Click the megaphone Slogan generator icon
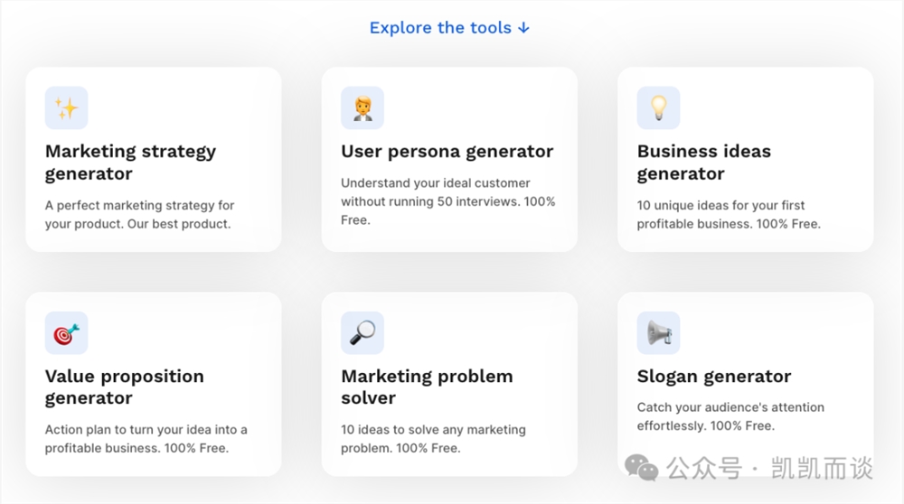This screenshot has height=504, width=904. click(658, 333)
